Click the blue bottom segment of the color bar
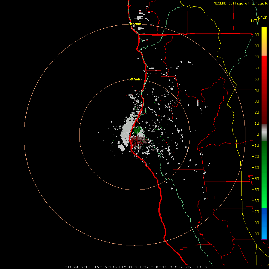 pyautogui.click(x=264, y=224)
